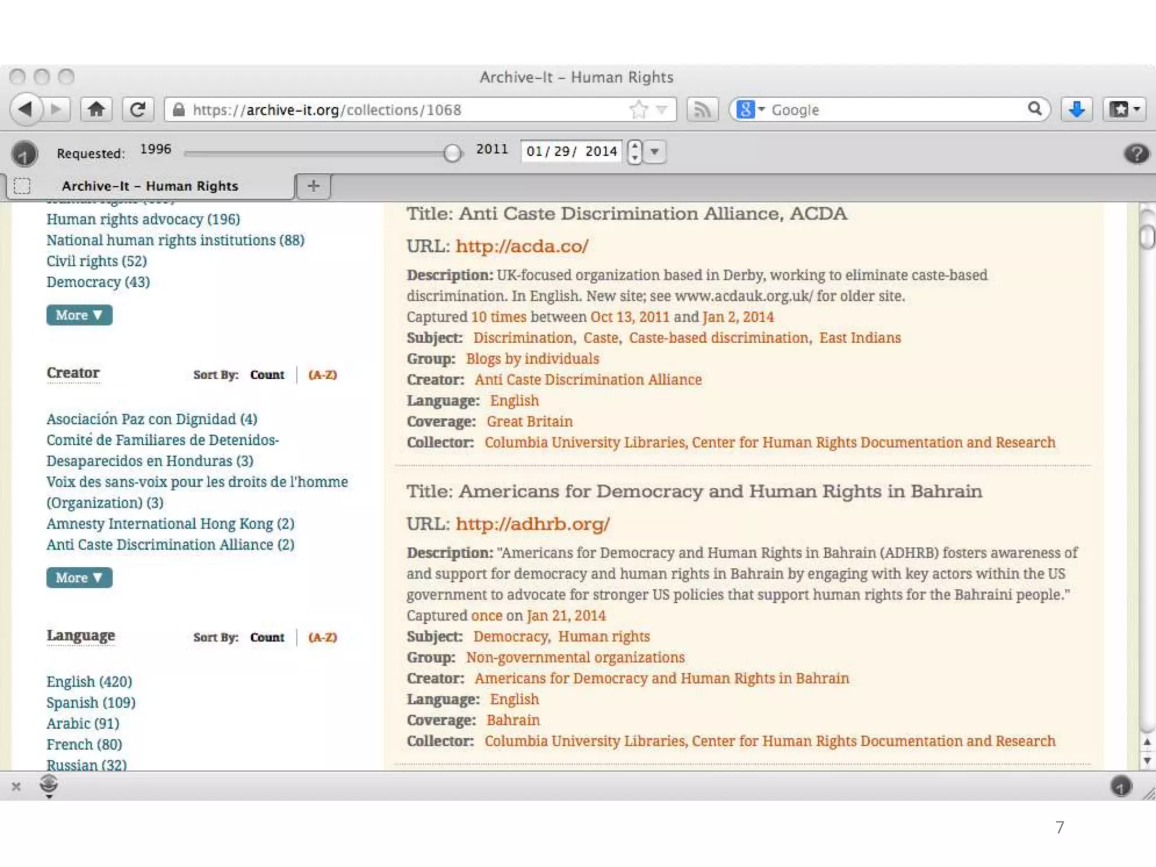Open the date dropdown arrow
The image size is (1156, 867).
(654, 151)
